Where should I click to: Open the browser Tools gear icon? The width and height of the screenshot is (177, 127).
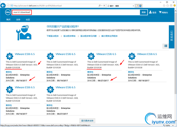tap(171, 5)
